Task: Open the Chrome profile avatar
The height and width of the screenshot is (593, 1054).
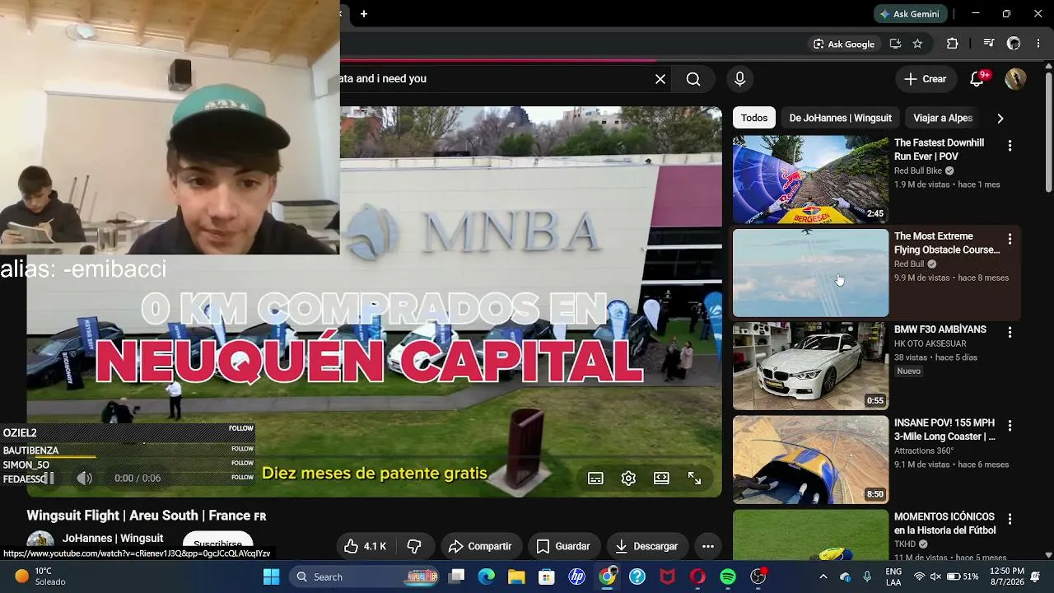Action: (1014, 44)
